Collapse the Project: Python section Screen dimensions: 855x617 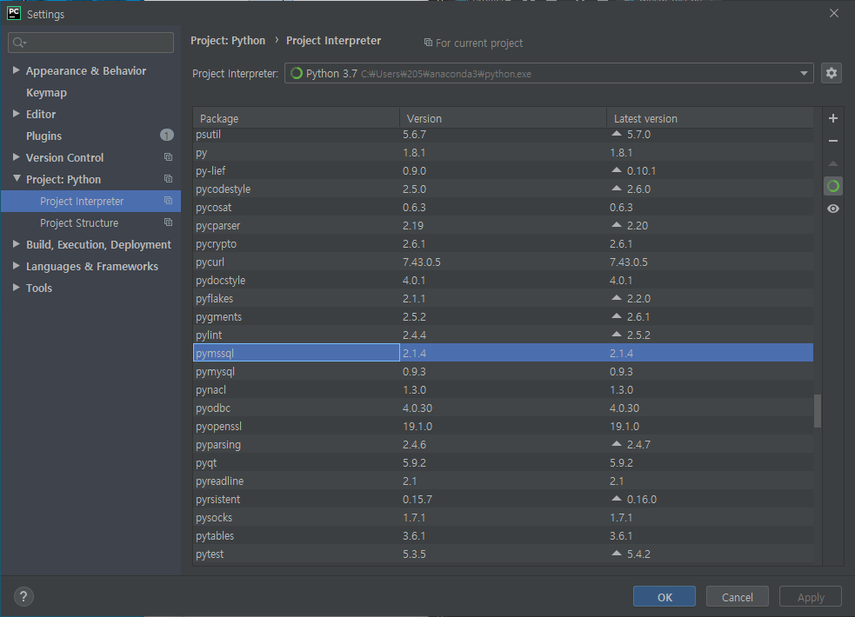point(17,179)
